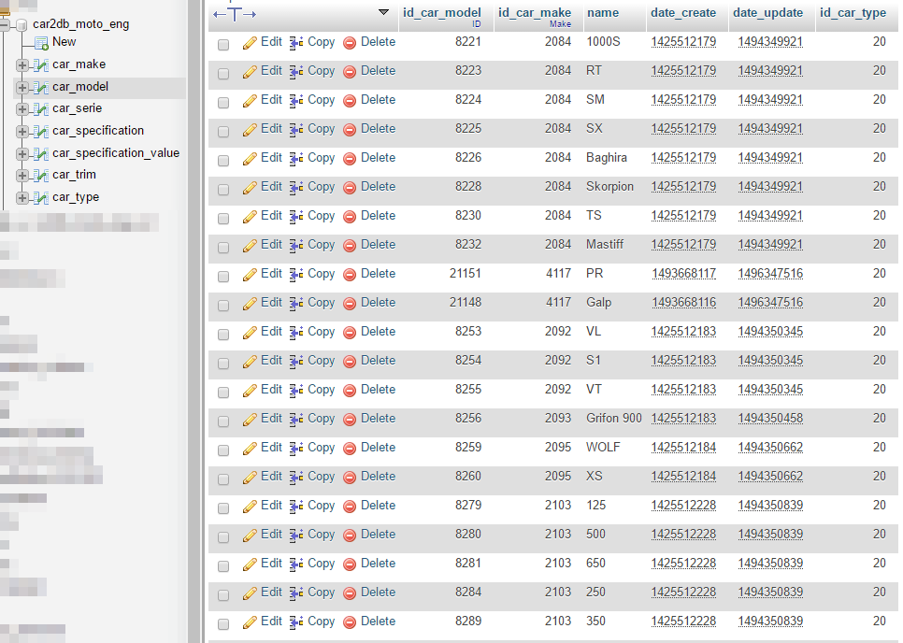This screenshot has height=643, width=903.
Task: Expand the car_specification table node
Action: coord(21,132)
